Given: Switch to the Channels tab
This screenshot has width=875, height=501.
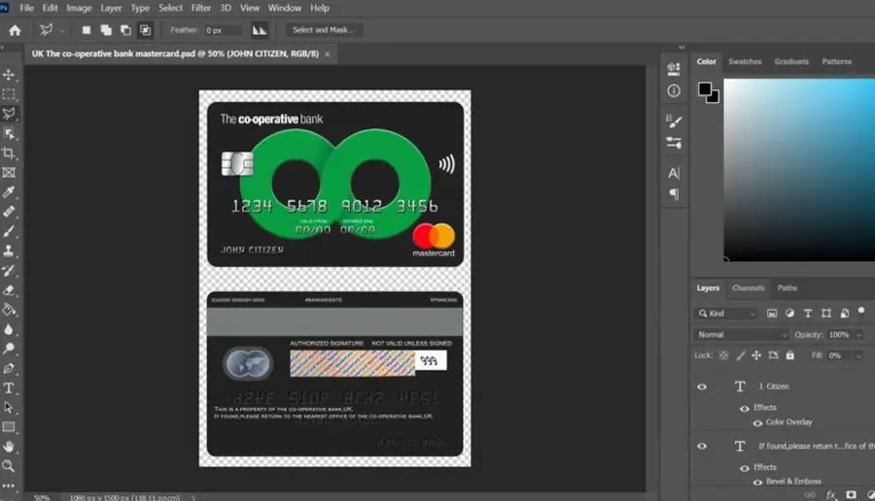Looking at the screenshot, I should point(748,287).
